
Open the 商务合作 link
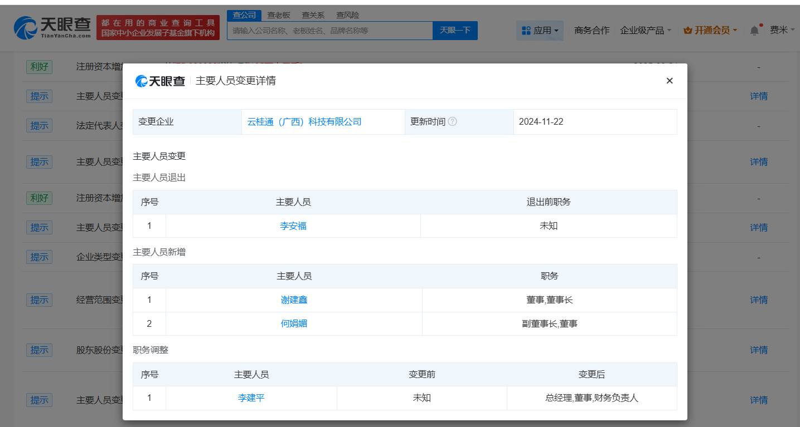591,31
